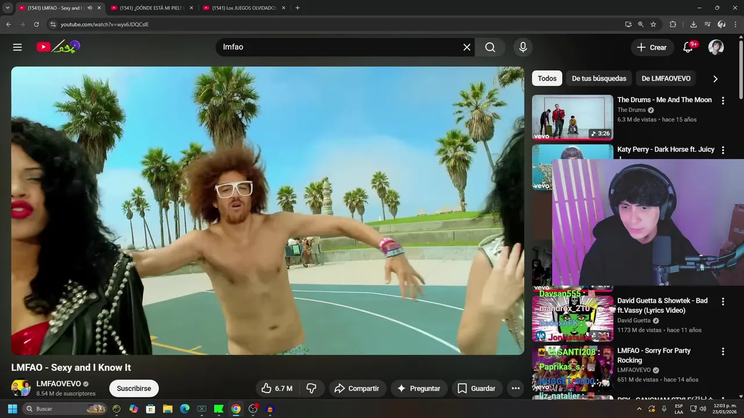This screenshot has width=744, height=418.
Task: Open the Windows Start menu
Action: (12, 409)
